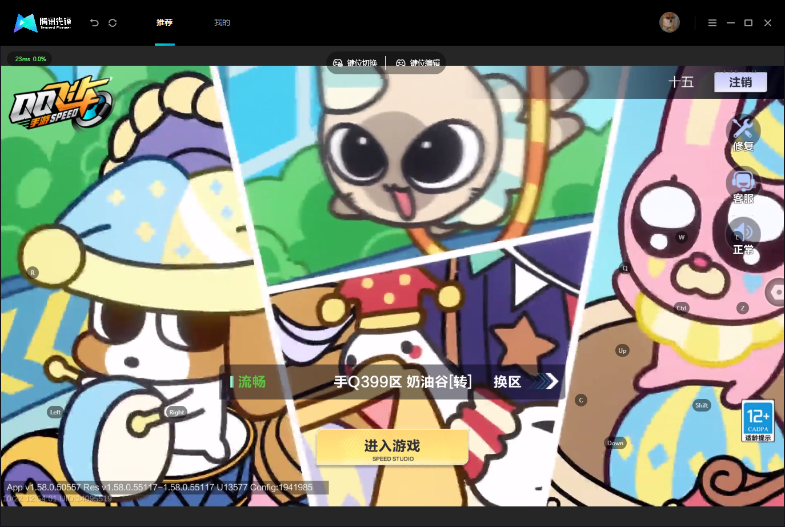Click the Q key marker

[x=625, y=268]
